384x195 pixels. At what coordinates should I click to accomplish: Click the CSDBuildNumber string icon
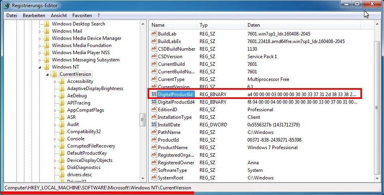pyautogui.click(x=154, y=49)
